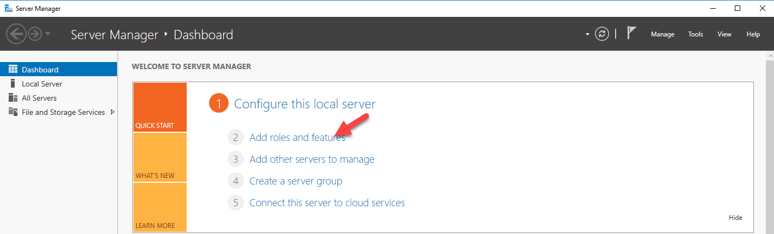Click Connect this server to cloud services
The width and height of the screenshot is (774, 234).
point(327,203)
